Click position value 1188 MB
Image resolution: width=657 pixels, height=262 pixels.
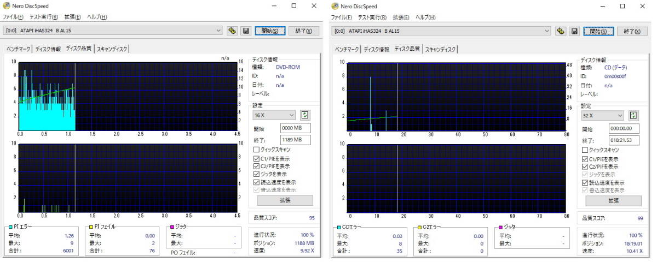pos(304,243)
